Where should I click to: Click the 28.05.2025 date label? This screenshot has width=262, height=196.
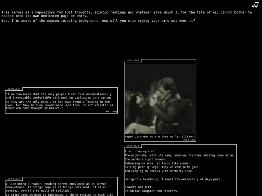tap(14, 89)
